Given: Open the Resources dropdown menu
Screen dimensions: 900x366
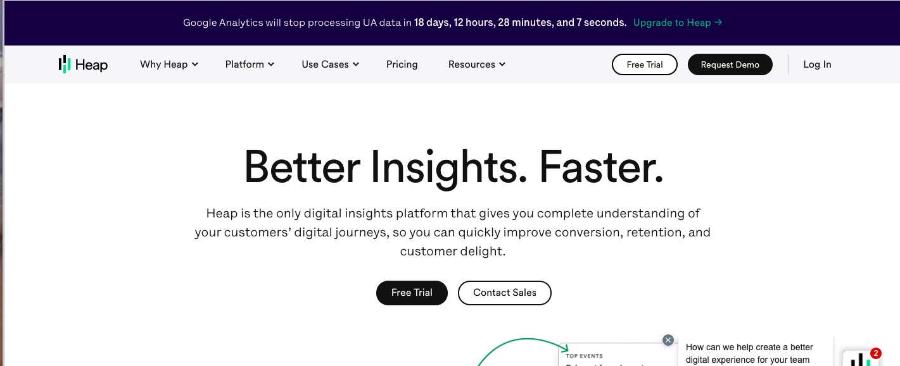Looking at the screenshot, I should (x=476, y=64).
